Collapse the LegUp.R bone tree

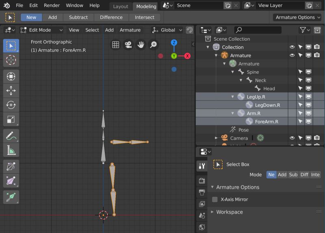coord(232,97)
